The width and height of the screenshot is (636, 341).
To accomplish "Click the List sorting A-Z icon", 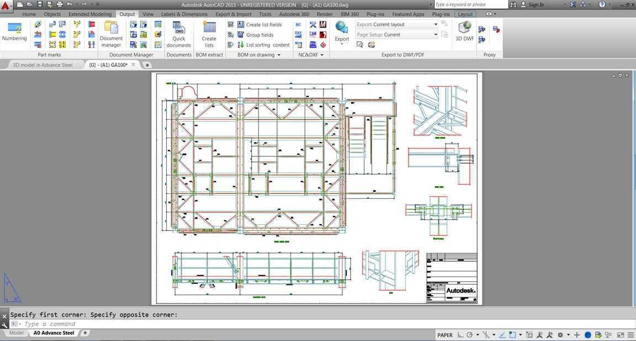I will point(241,45).
